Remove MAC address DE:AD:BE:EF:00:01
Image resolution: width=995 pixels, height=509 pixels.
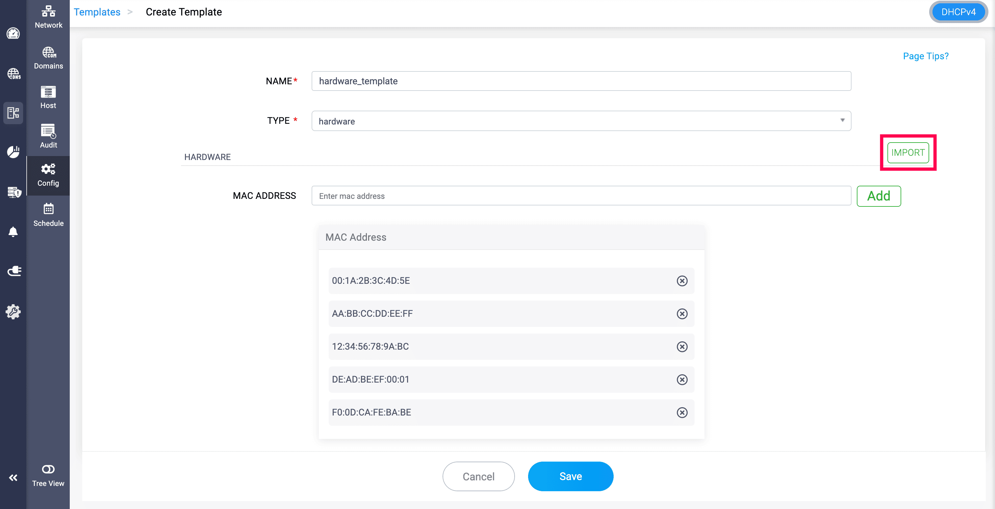tap(682, 380)
